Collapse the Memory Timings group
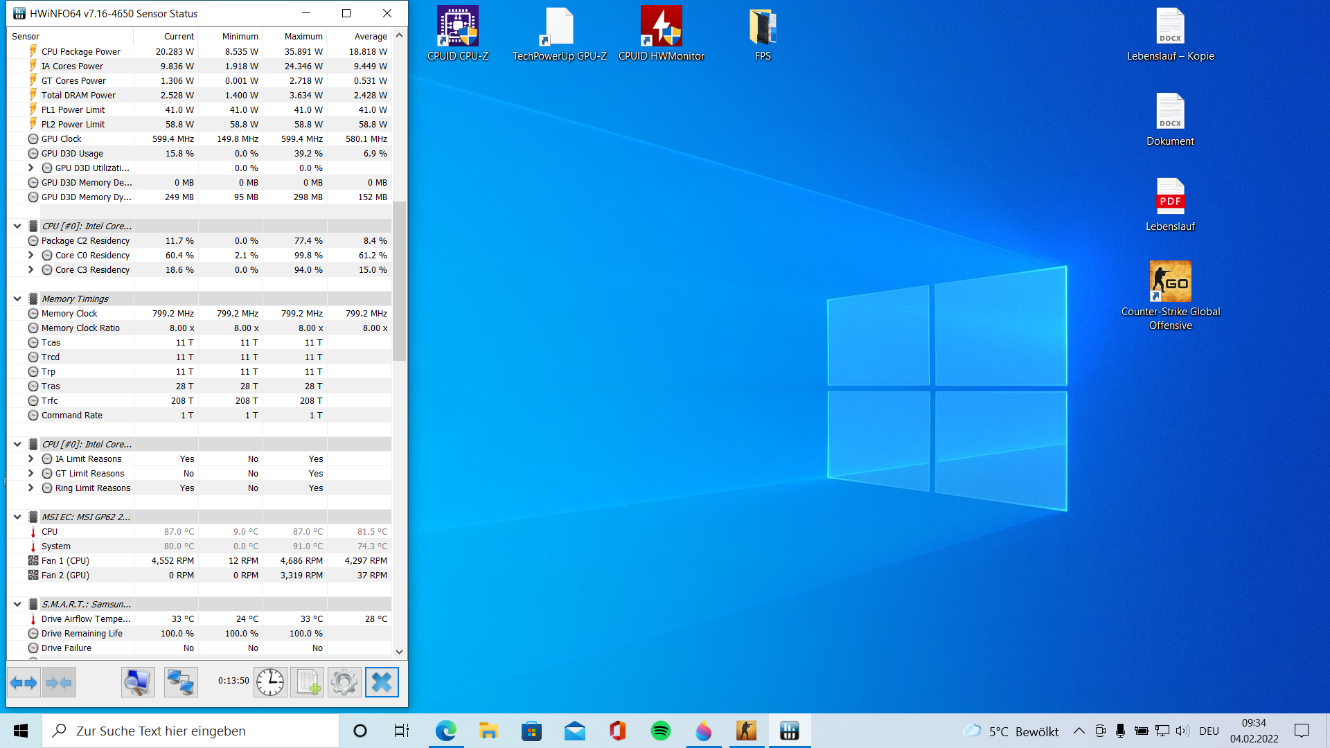 tap(17, 299)
